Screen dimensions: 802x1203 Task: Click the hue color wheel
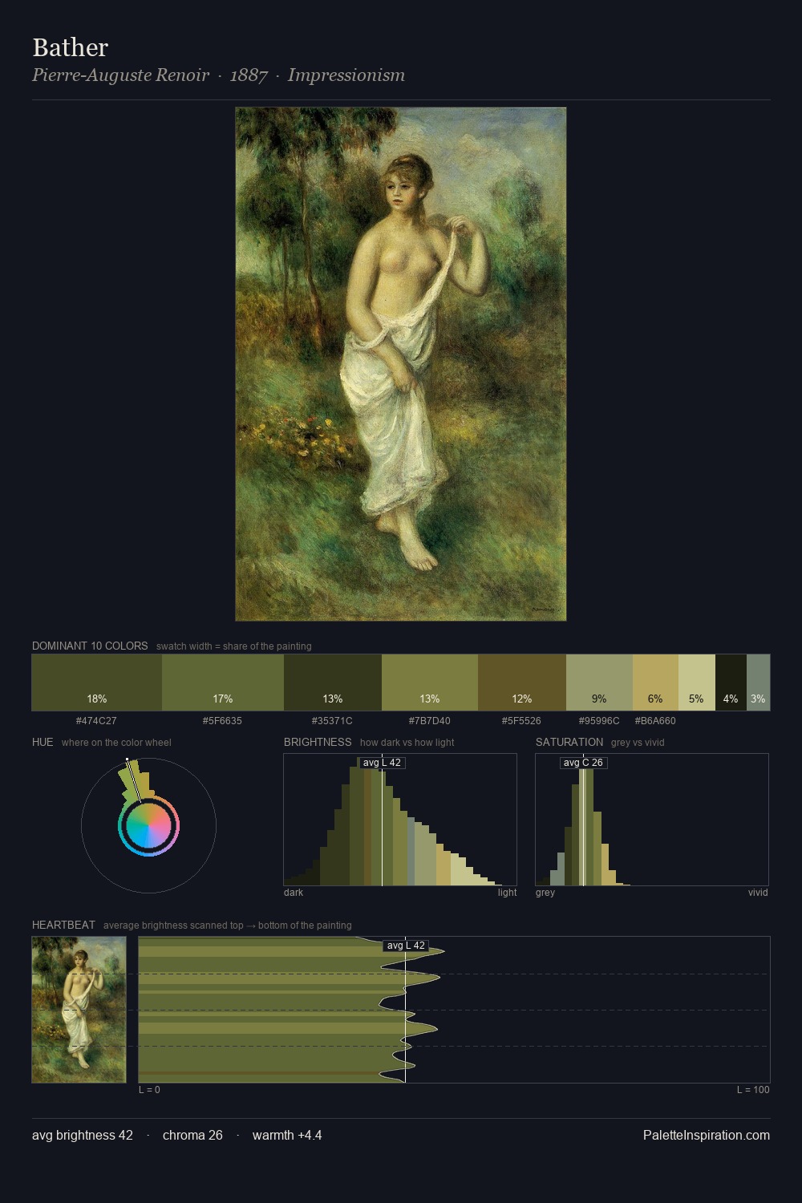tap(148, 825)
